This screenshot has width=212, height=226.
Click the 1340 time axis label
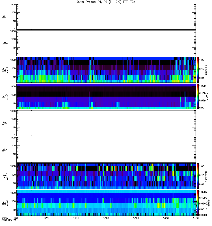point(166,218)
